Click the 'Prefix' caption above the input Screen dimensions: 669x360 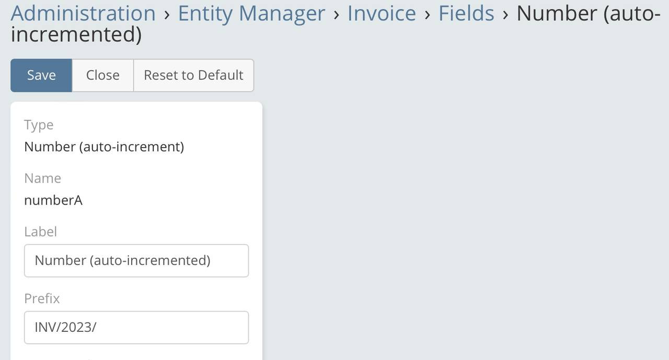[x=42, y=298]
